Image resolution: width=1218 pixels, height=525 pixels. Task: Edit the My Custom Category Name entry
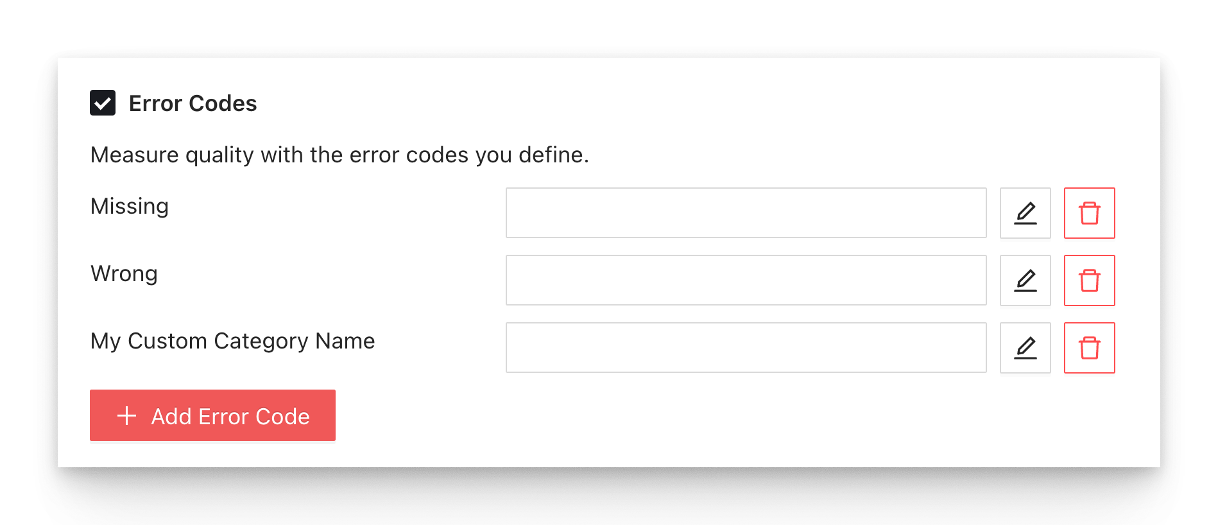coord(1025,348)
